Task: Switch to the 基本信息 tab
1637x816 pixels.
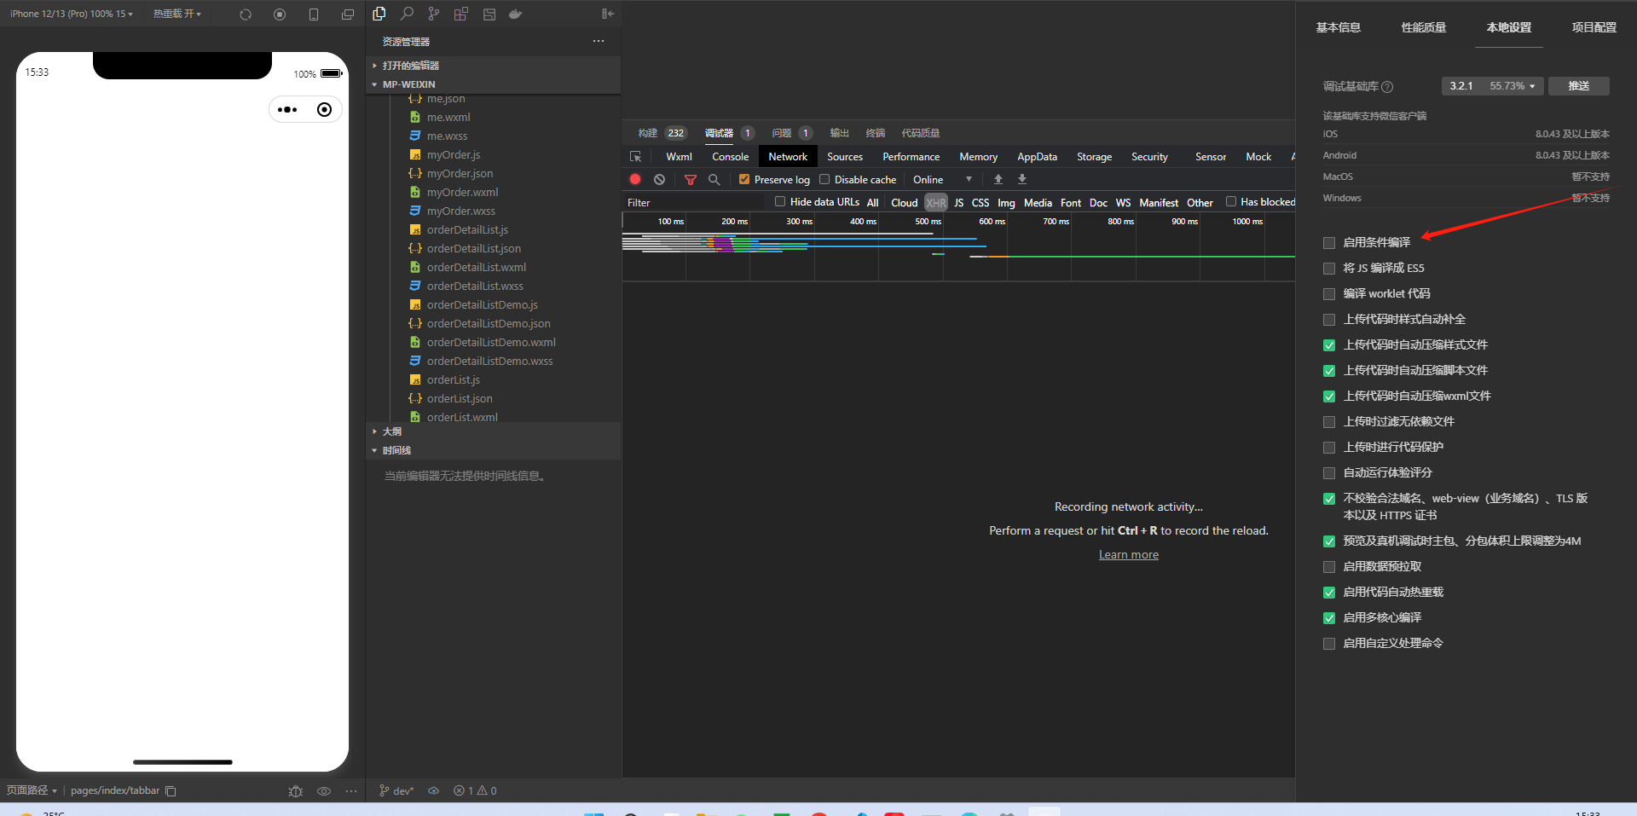Action: click(x=1339, y=27)
